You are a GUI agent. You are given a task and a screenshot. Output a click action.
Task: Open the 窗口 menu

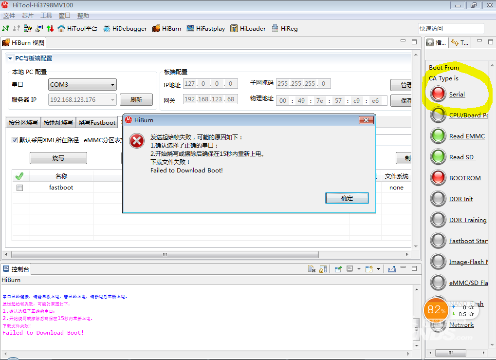[x=64, y=16]
